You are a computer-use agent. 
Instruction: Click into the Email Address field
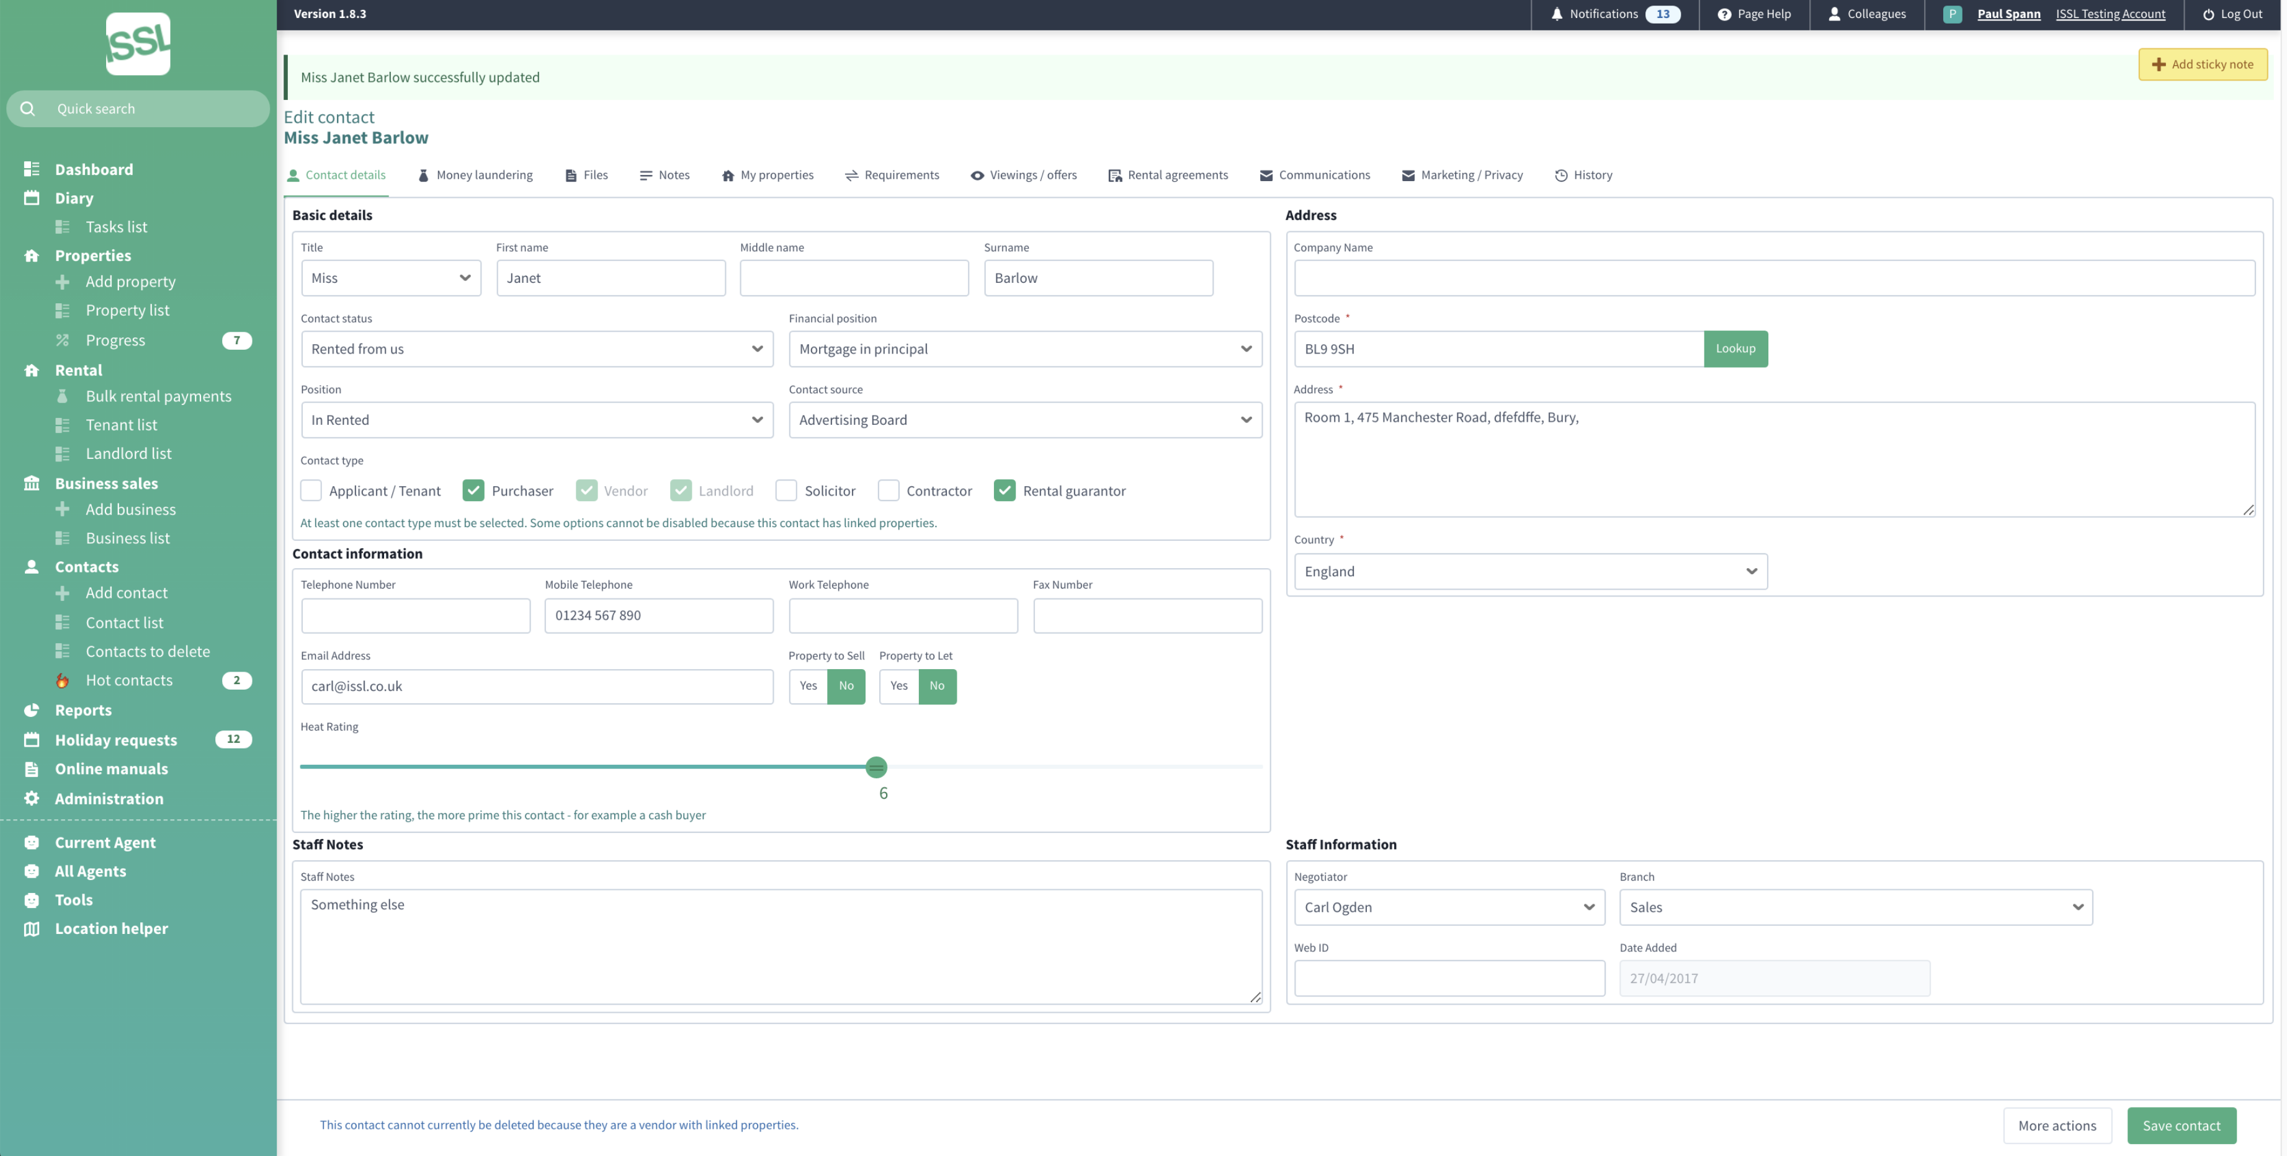click(x=536, y=686)
